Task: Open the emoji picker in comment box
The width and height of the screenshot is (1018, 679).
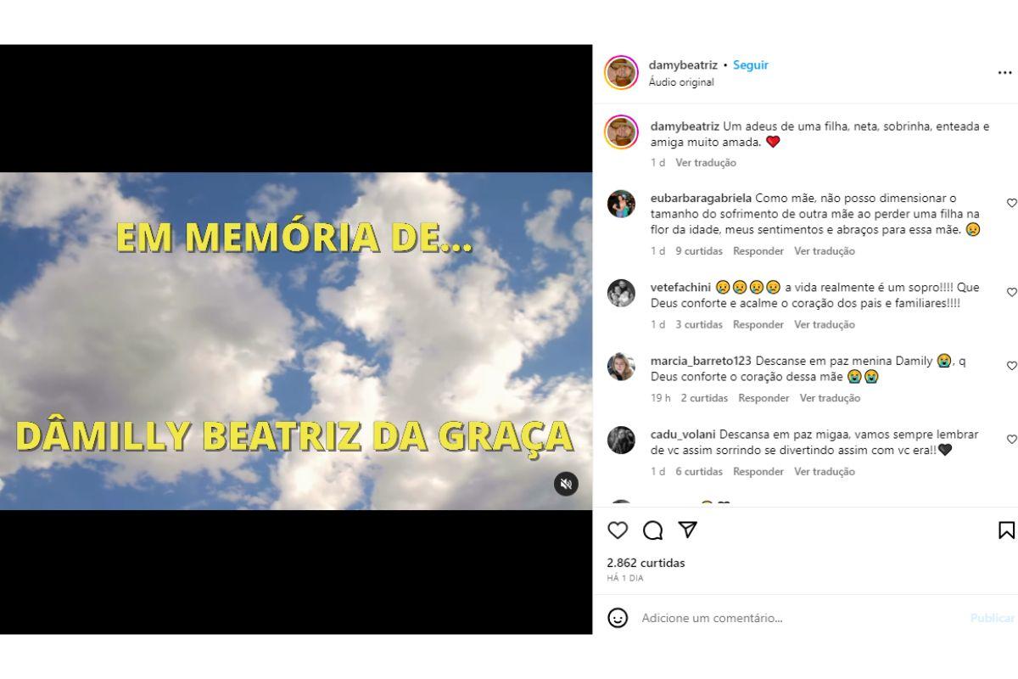Action: pyautogui.click(x=618, y=618)
